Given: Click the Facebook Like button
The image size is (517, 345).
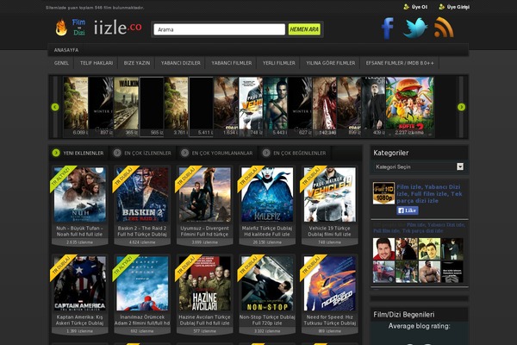Looking at the screenshot, I should (408, 210).
